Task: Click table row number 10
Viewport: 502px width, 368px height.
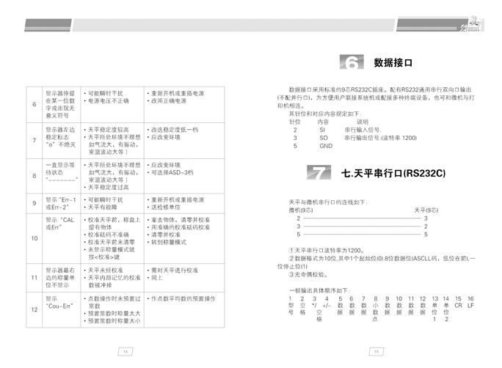Action: point(34,238)
